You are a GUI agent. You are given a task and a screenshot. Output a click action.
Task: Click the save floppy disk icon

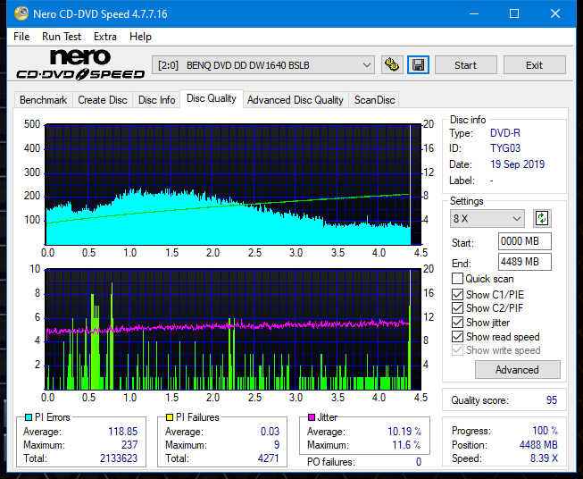419,65
